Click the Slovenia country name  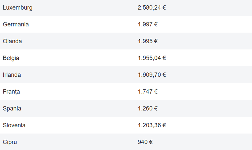pos(14,125)
